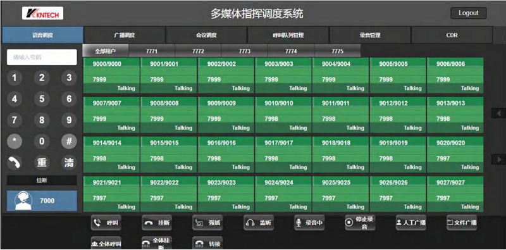506x250 pixels.
Task: Select extension tile 9020/9020
Action: (455, 154)
